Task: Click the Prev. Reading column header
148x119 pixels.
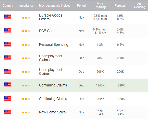Action: pyautogui.click(x=100, y=5)
